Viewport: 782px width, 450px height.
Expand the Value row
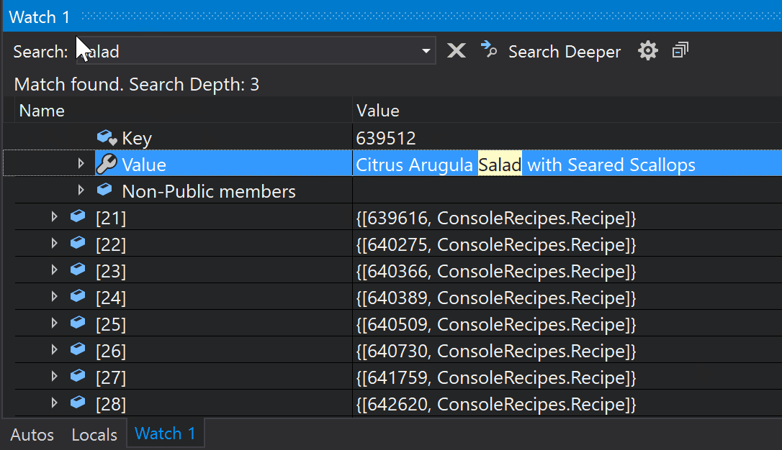81,164
